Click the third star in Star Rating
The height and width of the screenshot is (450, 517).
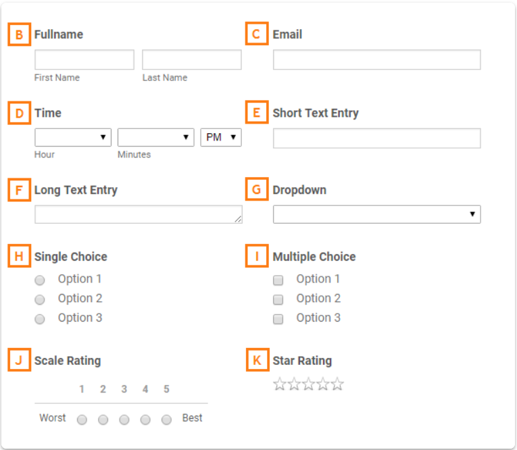pyautogui.click(x=309, y=384)
